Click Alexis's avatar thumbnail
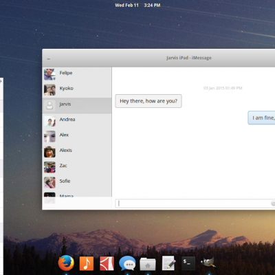Viewport: 275px width, 275px height. pyautogui.click(x=49, y=152)
